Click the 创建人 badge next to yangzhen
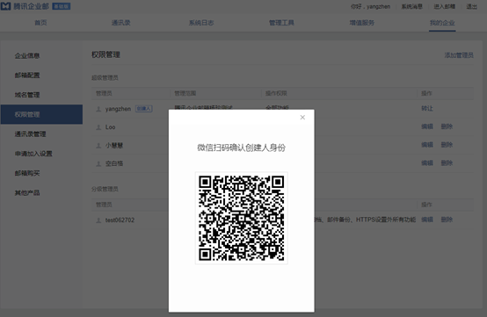 (144, 109)
